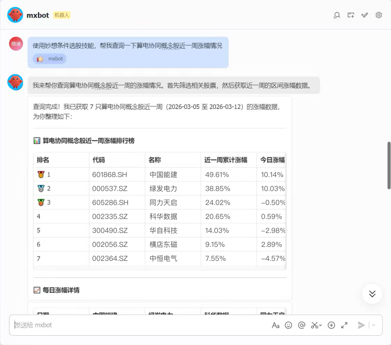Click the bot's intro reply starting 我来帮你查询
Image resolution: width=391 pixels, height=345 pixels.
coord(173,85)
